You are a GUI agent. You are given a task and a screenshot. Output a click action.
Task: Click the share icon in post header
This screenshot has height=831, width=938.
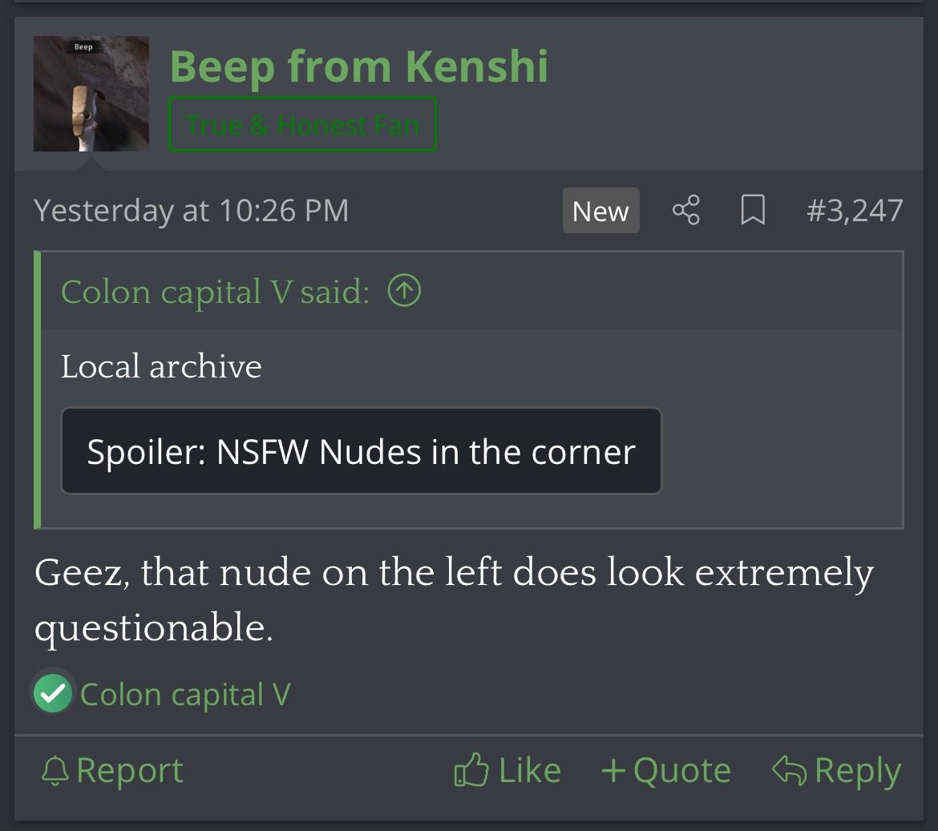point(685,211)
